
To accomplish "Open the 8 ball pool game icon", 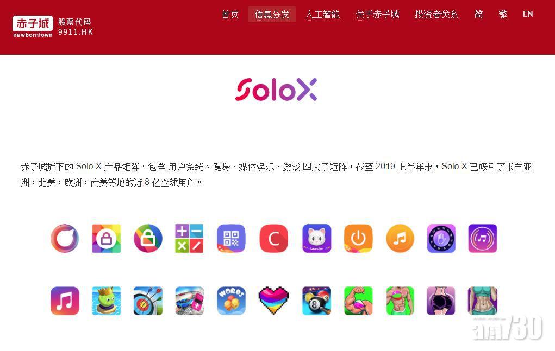I will pos(317,301).
